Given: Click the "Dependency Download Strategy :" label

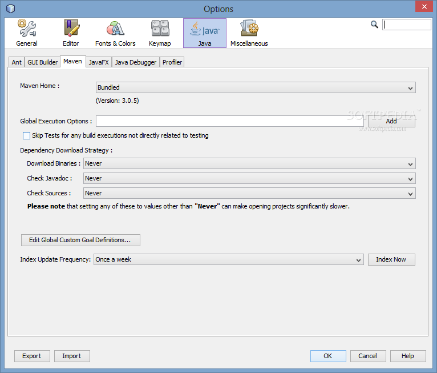Looking at the screenshot, I should (66, 150).
